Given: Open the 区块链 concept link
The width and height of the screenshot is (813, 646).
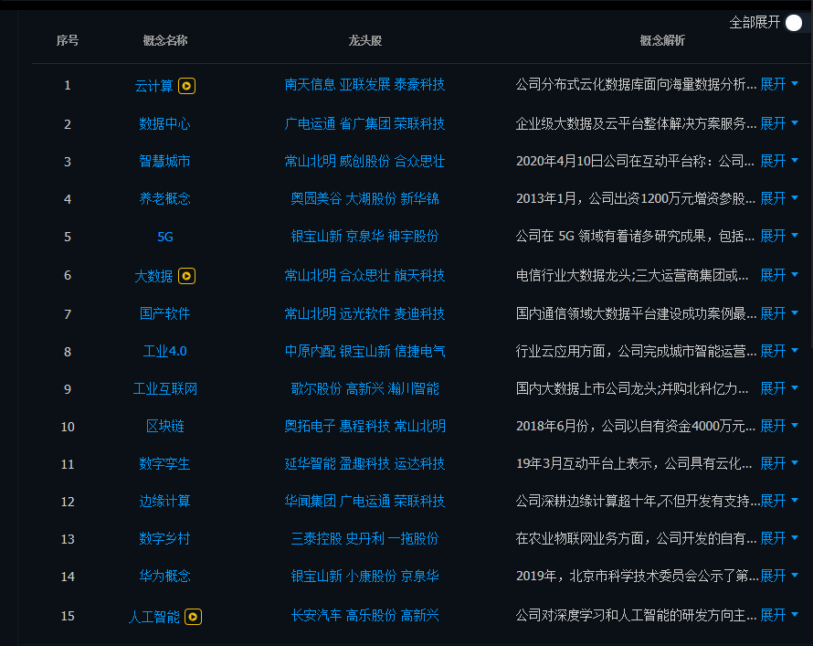Looking at the screenshot, I should pos(164,426).
